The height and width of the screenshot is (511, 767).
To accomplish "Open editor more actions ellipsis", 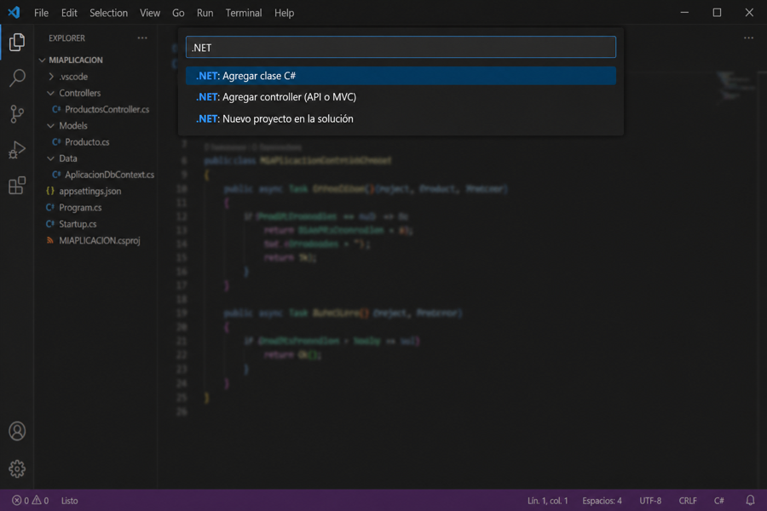I will (x=748, y=37).
